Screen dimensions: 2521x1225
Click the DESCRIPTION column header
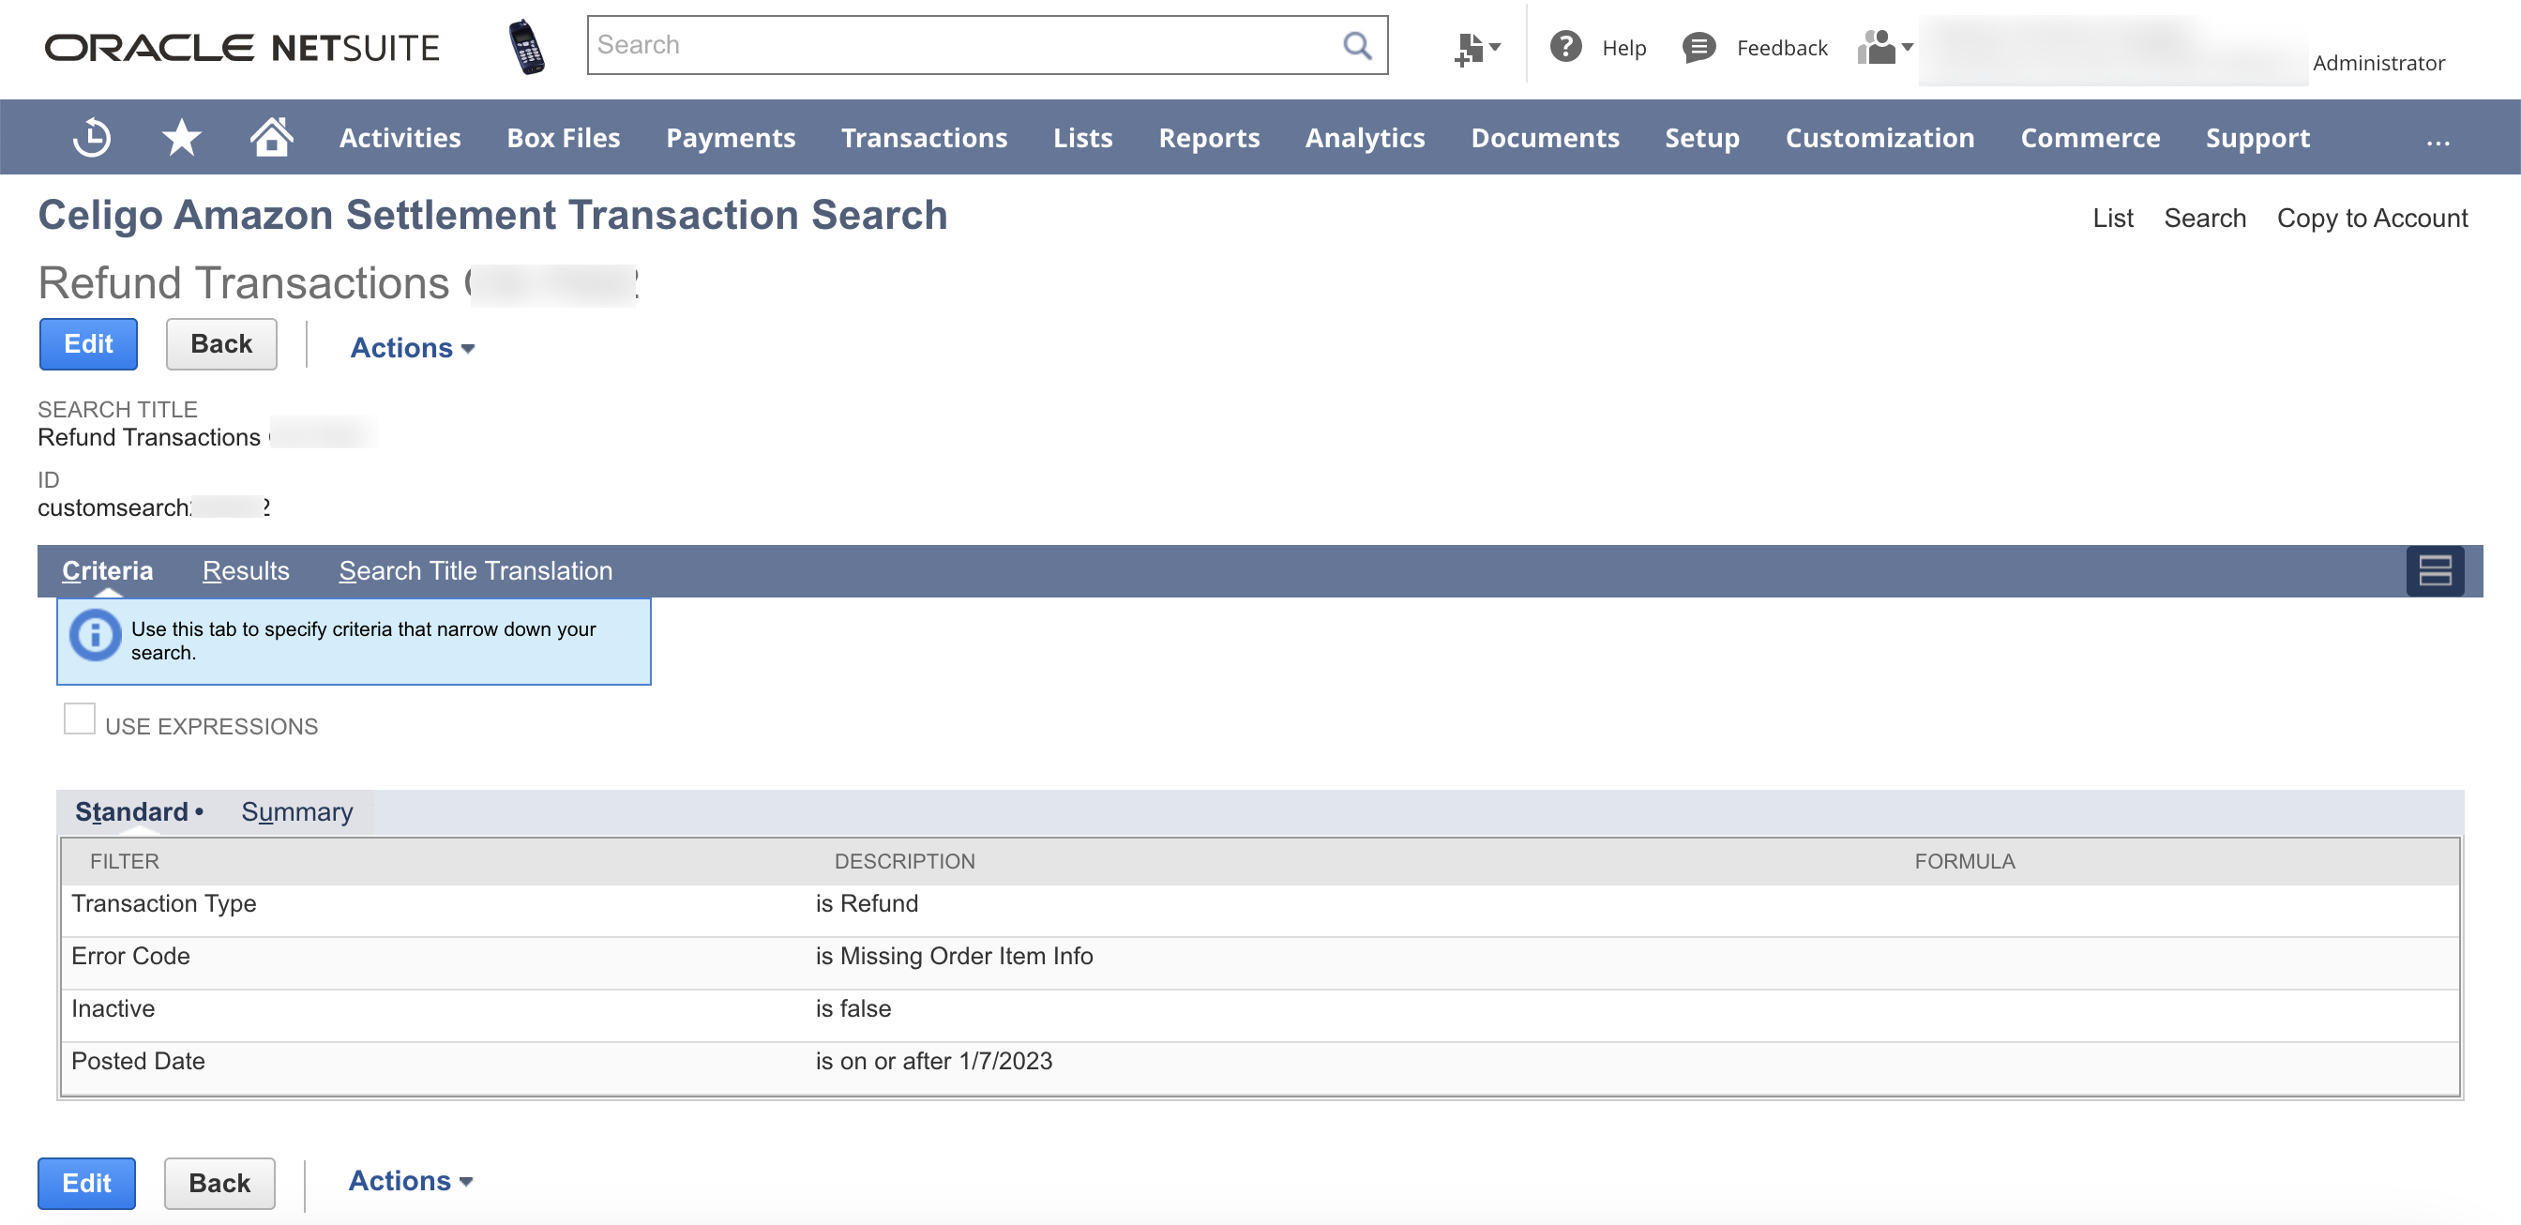tap(903, 860)
